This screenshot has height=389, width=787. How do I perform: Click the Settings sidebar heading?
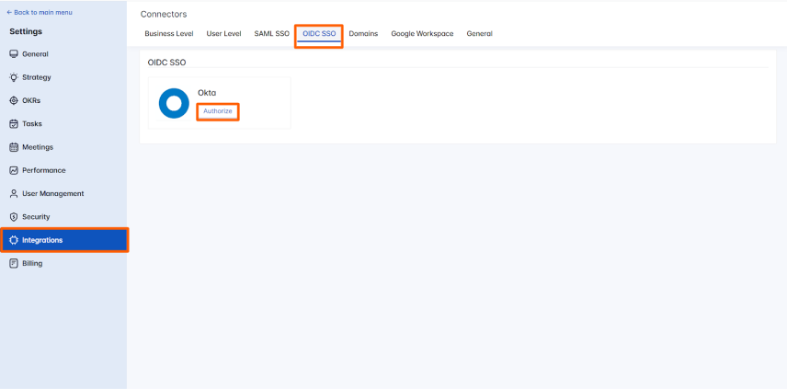click(x=26, y=31)
